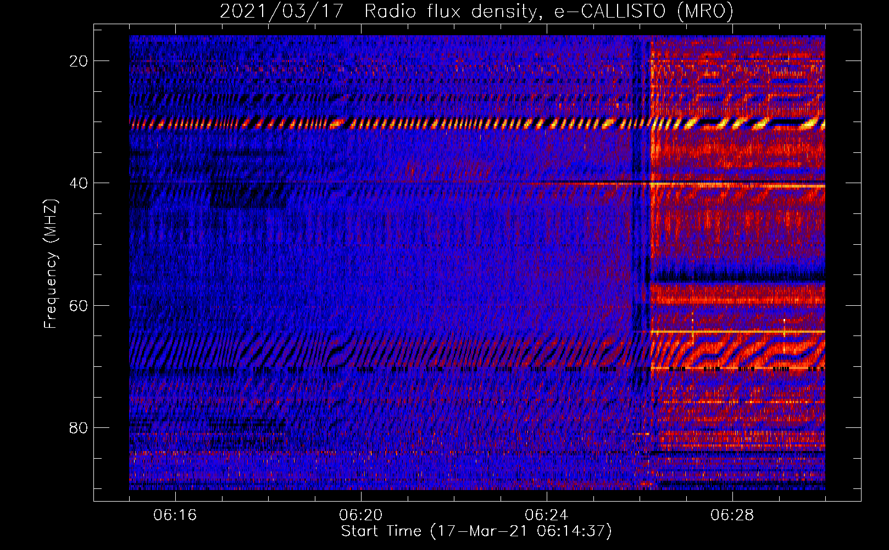The width and height of the screenshot is (889, 550).
Task: Click the '06:28' time tick label
Action: 732,515
